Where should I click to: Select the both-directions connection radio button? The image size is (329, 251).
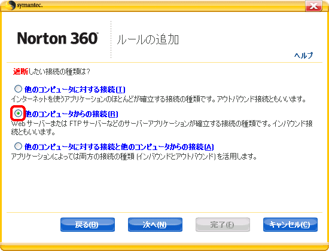[18, 146]
